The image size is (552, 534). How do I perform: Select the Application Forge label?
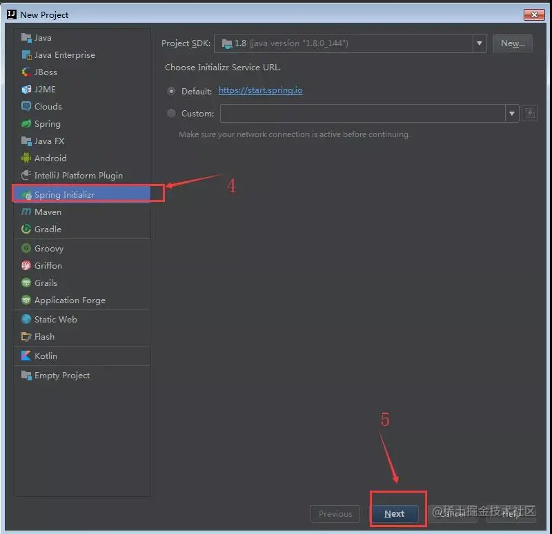[x=70, y=300]
